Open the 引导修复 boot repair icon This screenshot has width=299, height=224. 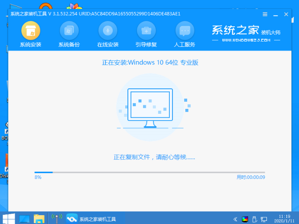[146, 34]
